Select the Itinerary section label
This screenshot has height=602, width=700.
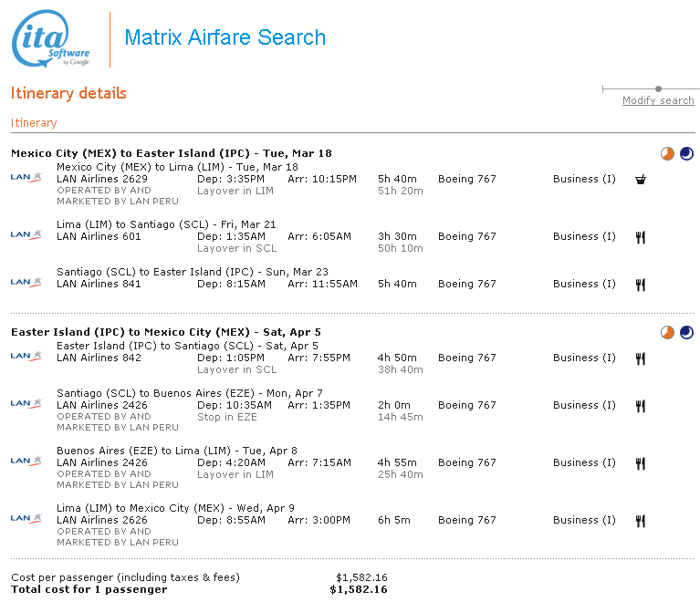pyautogui.click(x=34, y=123)
